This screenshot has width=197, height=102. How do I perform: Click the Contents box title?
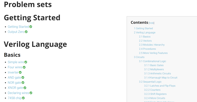(x=139, y=22)
